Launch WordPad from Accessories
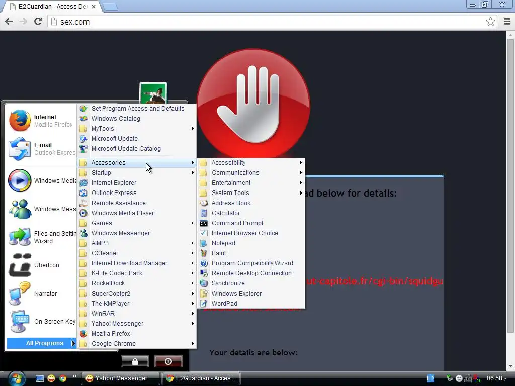The height and width of the screenshot is (386, 515). tap(251, 304)
